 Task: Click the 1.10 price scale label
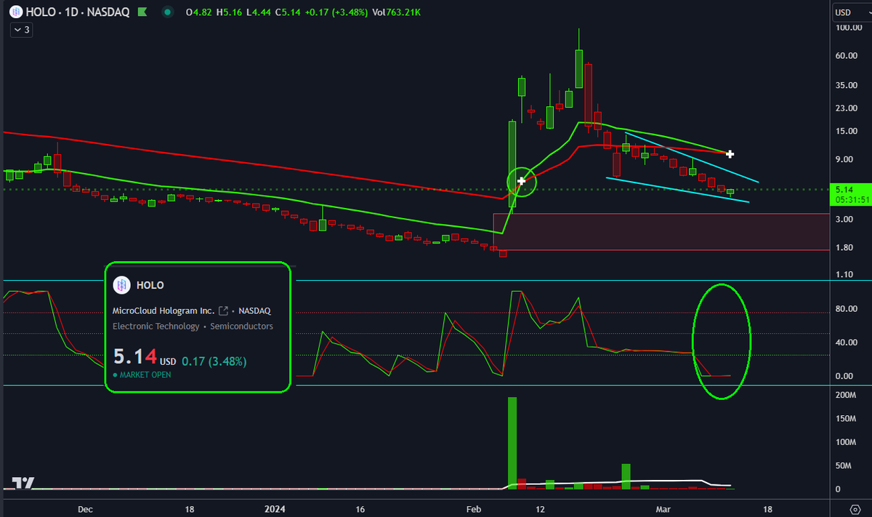(x=846, y=274)
